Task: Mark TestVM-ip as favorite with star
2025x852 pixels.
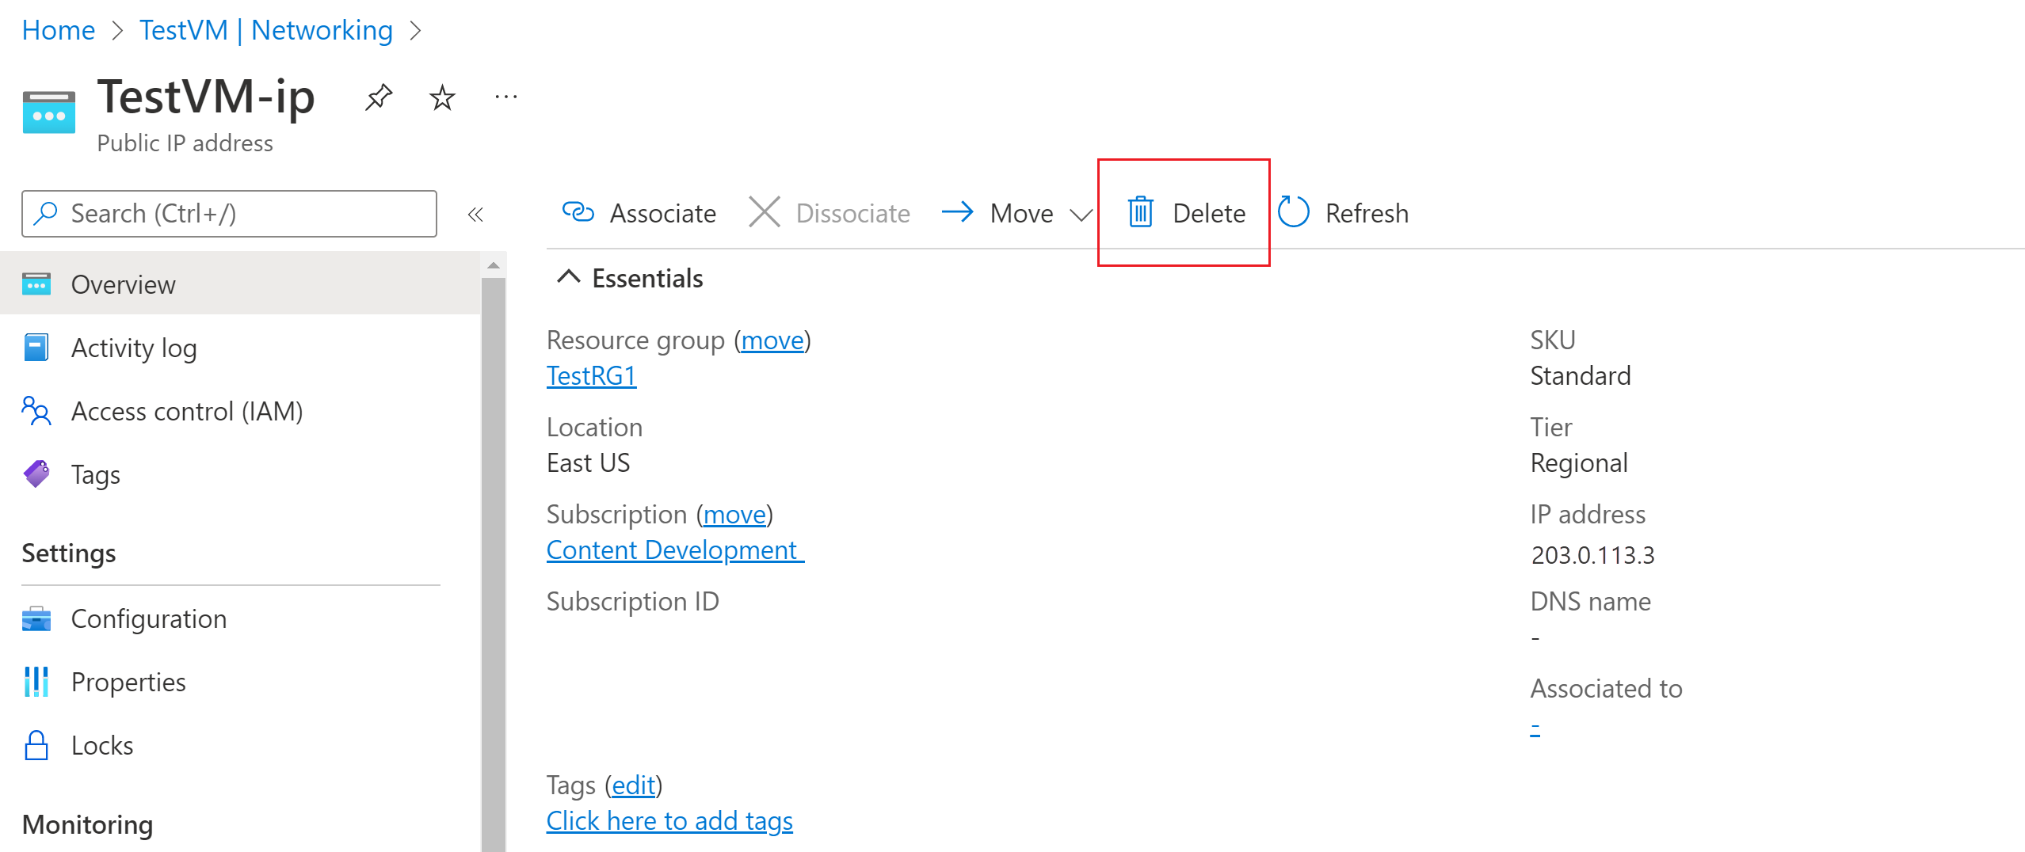Action: [442, 98]
